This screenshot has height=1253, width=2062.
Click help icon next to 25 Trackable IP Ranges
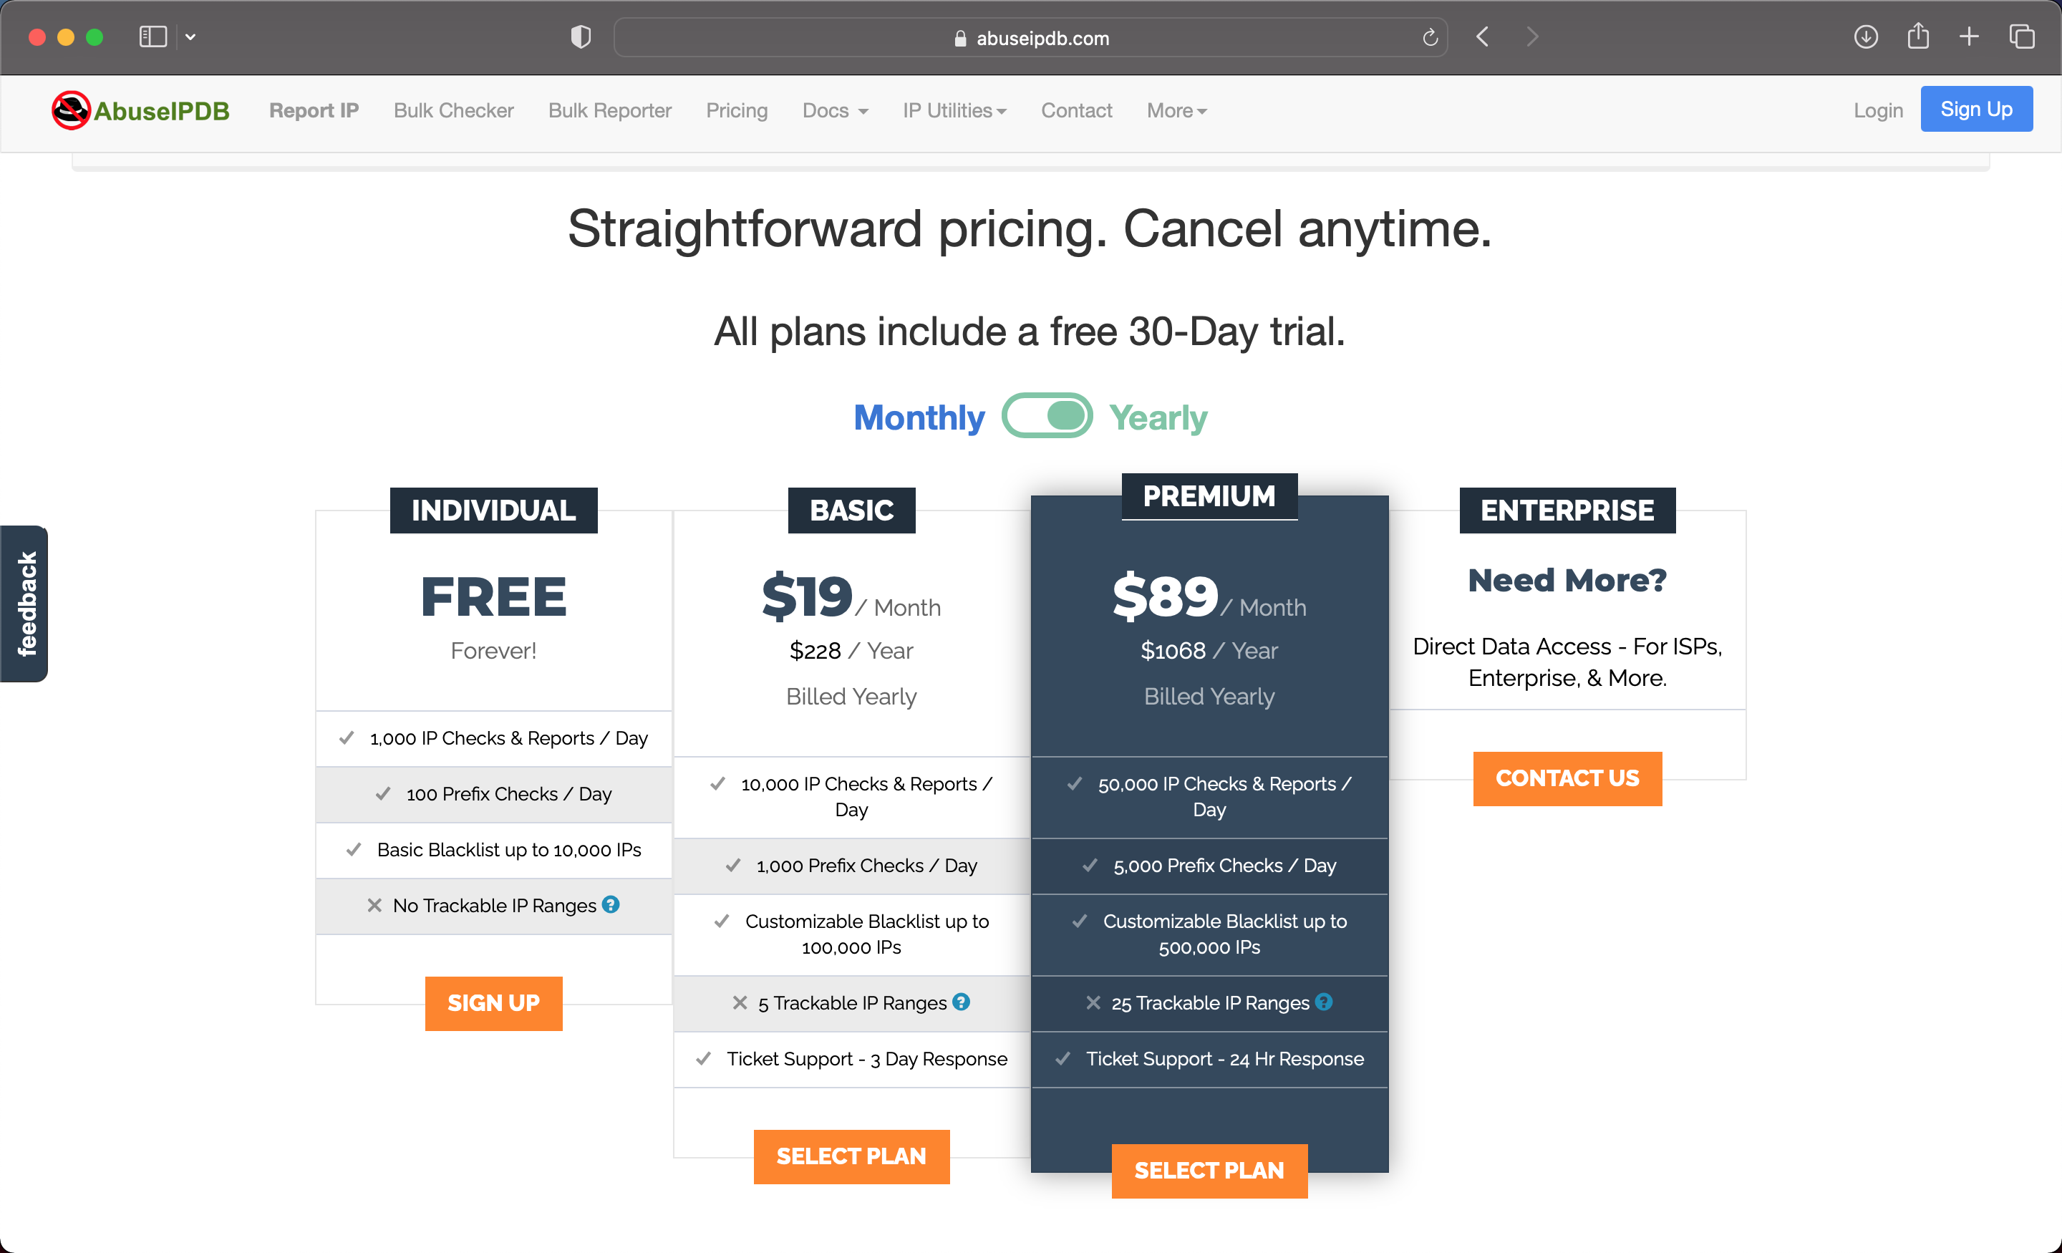(x=1324, y=1002)
